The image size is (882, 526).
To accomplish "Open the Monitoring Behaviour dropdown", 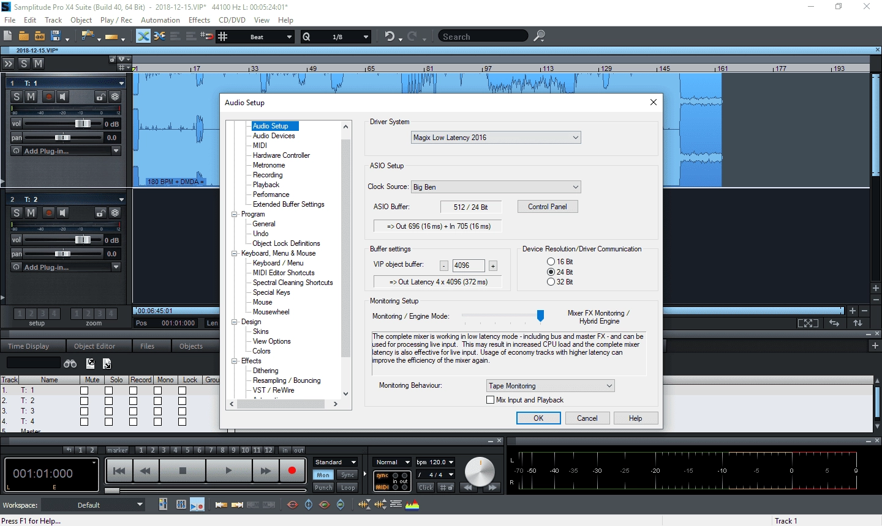I will [x=550, y=386].
